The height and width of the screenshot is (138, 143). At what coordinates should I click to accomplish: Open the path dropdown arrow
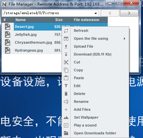click(96, 13)
